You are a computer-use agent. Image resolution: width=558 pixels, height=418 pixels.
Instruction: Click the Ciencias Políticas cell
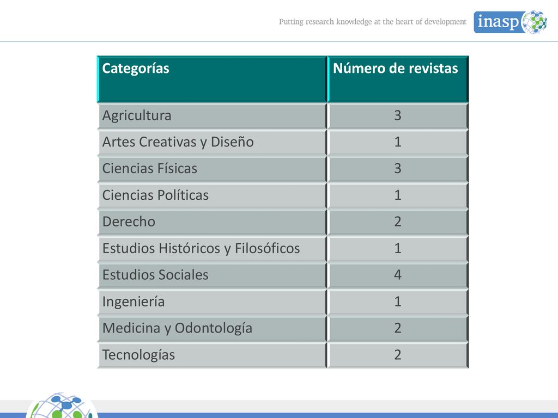coord(212,195)
